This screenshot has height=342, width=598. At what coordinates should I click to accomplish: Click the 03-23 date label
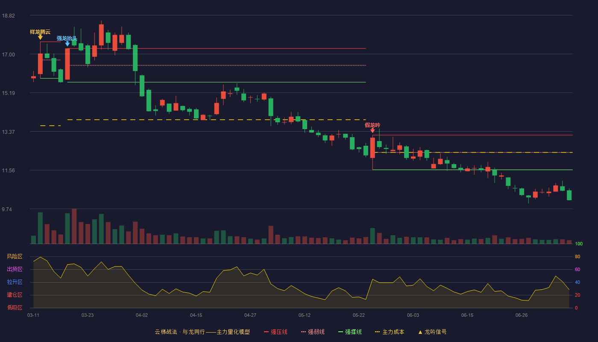click(x=88, y=315)
